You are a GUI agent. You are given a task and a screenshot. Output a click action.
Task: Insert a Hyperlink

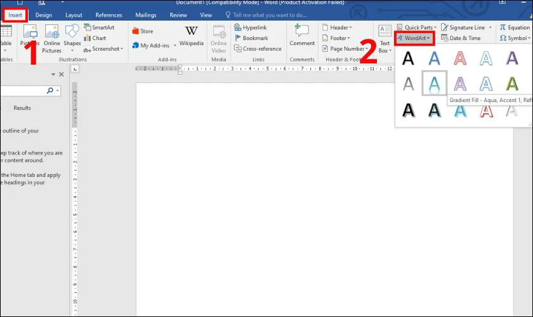click(251, 27)
